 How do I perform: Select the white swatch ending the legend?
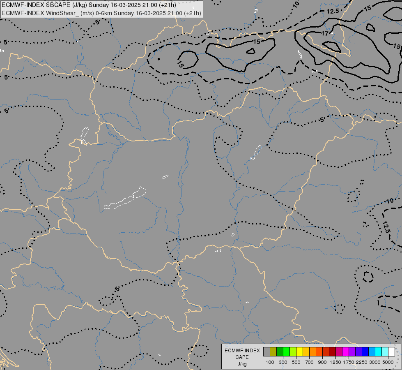click(392, 351)
